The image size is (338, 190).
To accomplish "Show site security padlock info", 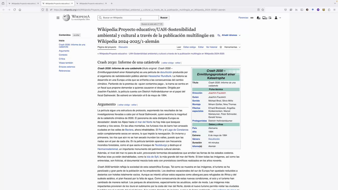I will click(x=47, y=10).
